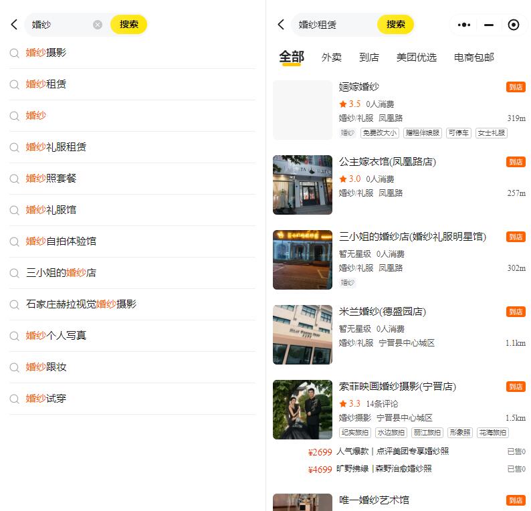Click the 形象照 tag
This screenshot has width=531, height=511.
pyautogui.click(x=460, y=433)
